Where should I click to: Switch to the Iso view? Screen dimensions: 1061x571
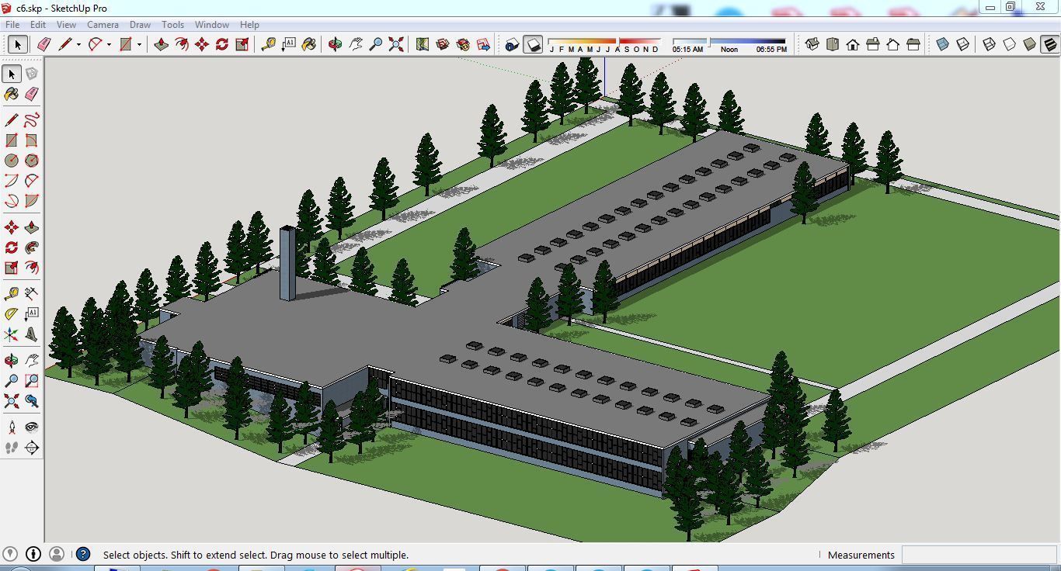click(812, 44)
